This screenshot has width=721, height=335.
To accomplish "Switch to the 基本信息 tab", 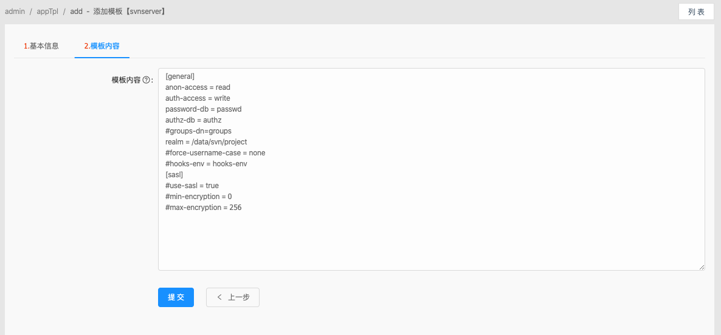I will click(41, 46).
